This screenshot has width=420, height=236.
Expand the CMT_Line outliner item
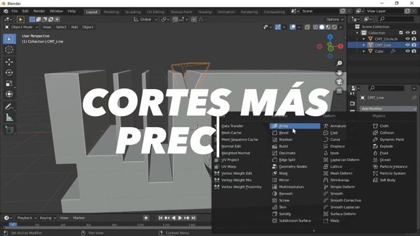(364, 45)
